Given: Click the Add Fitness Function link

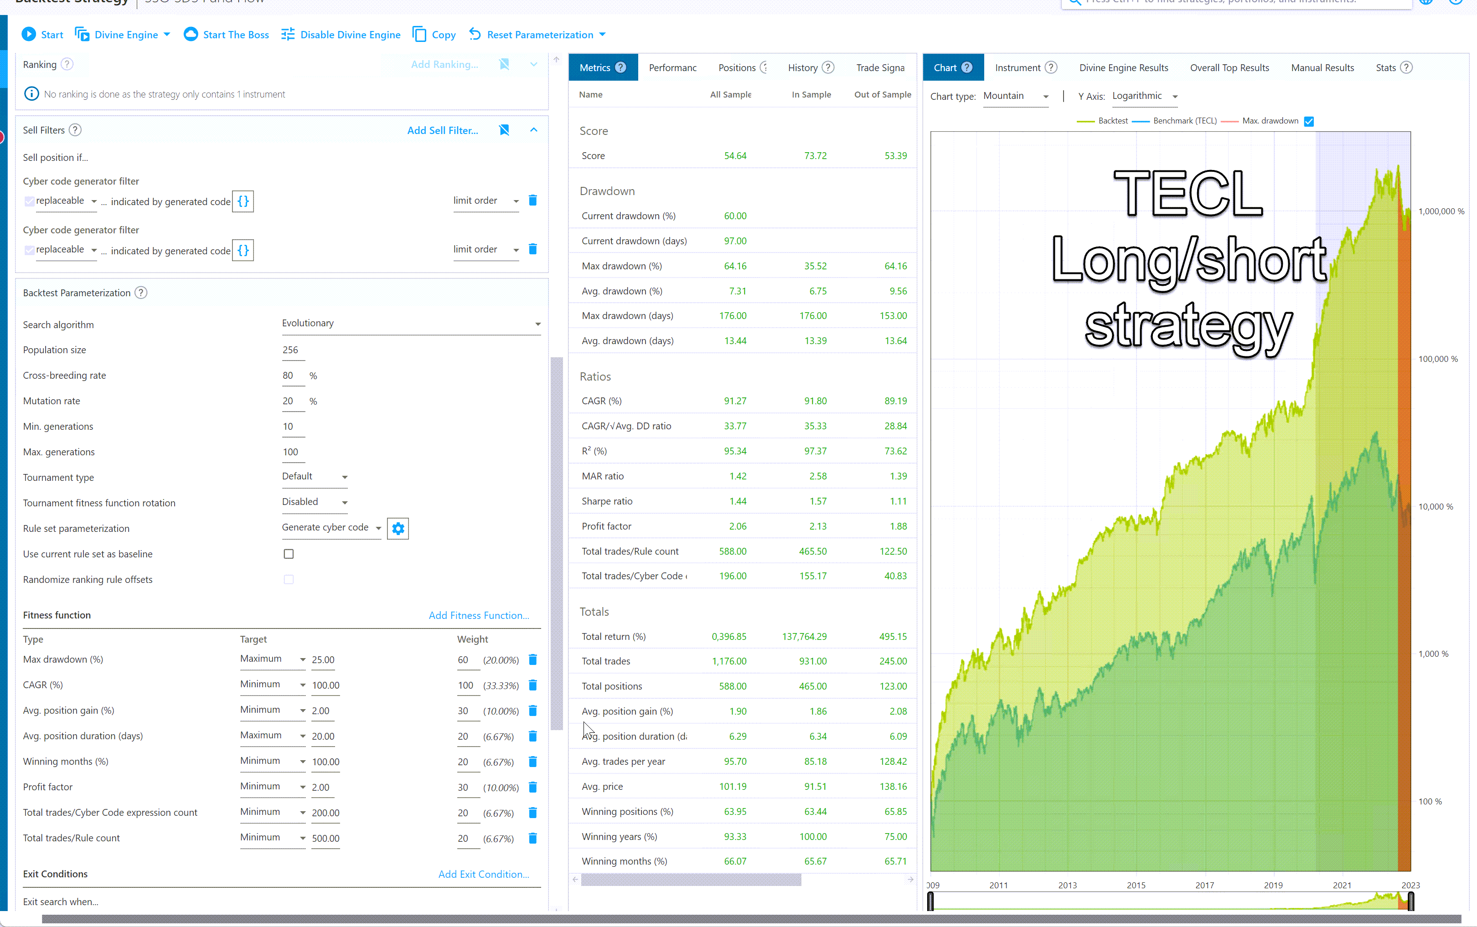Looking at the screenshot, I should click(x=479, y=616).
